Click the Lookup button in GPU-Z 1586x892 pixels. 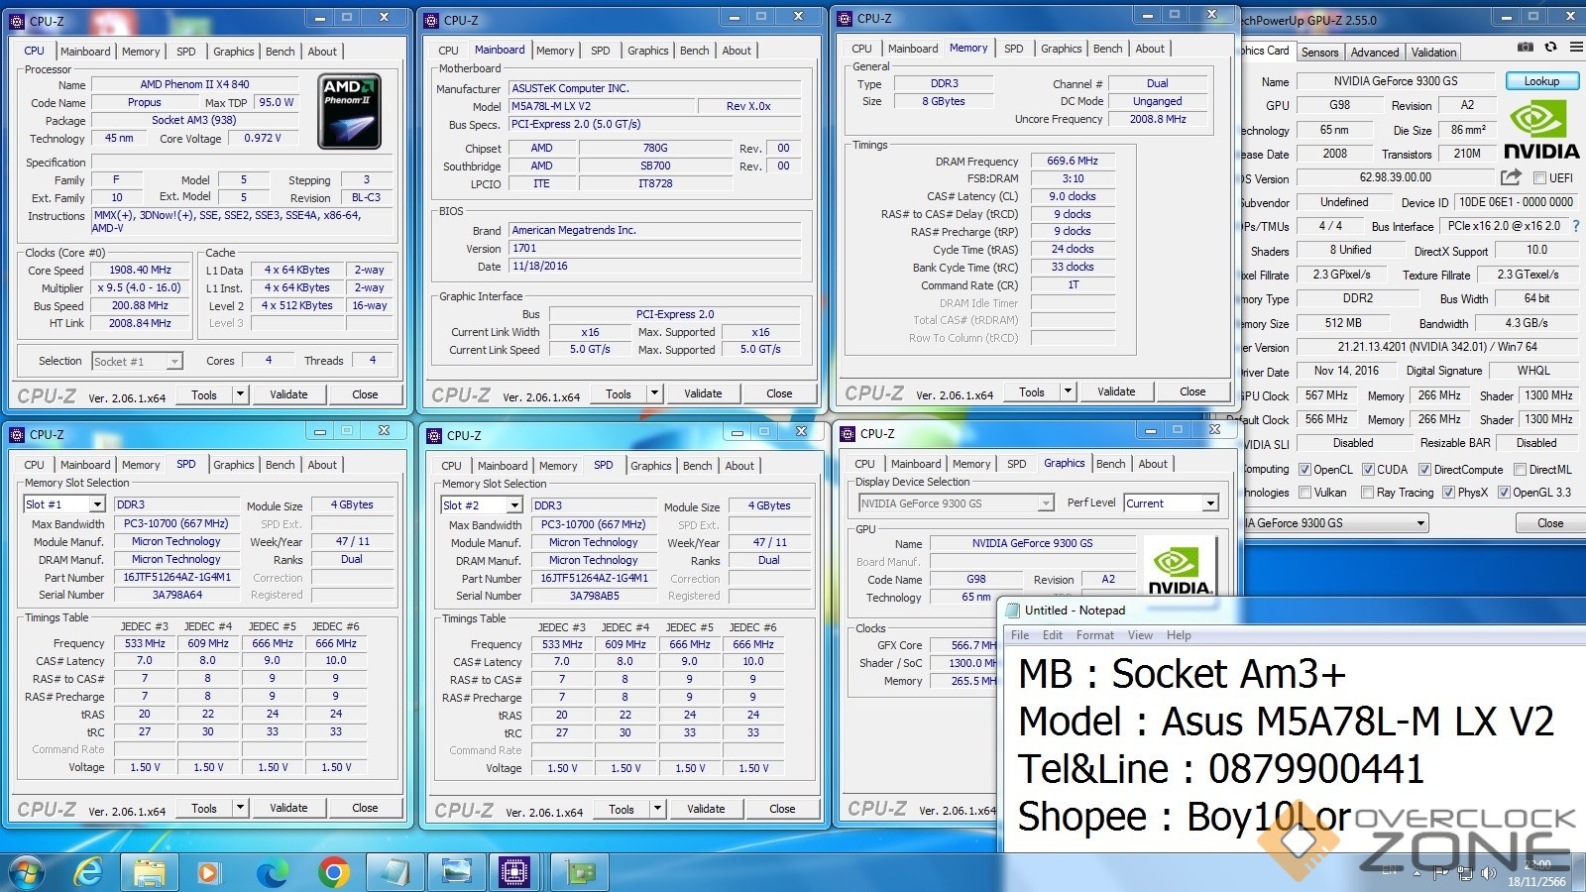tap(1540, 81)
